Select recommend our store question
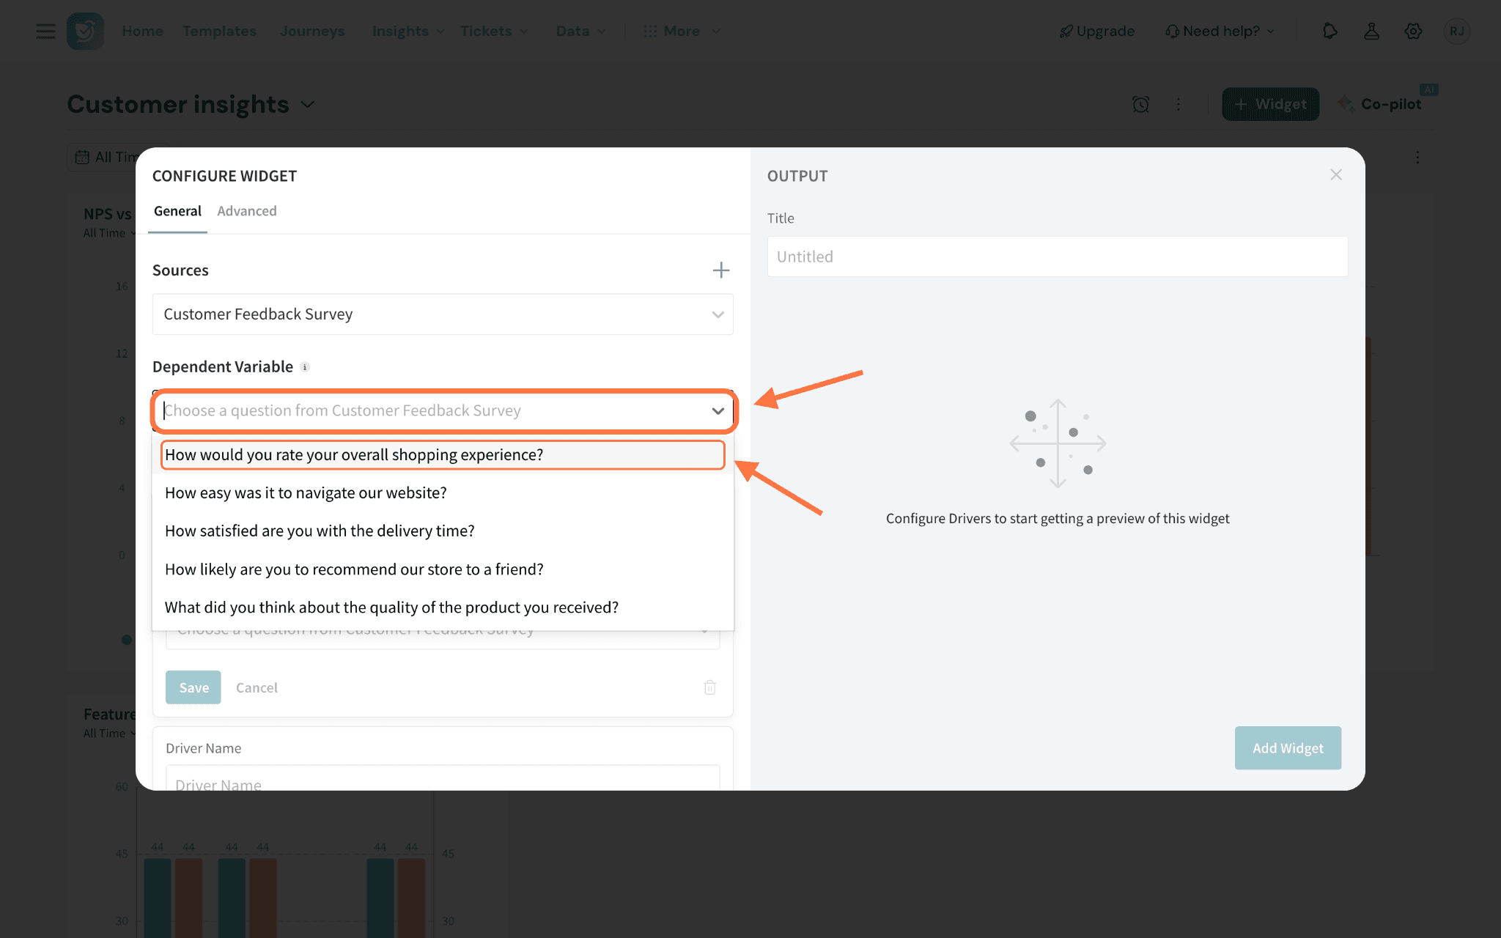This screenshot has width=1501, height=938. pos(443,569)
